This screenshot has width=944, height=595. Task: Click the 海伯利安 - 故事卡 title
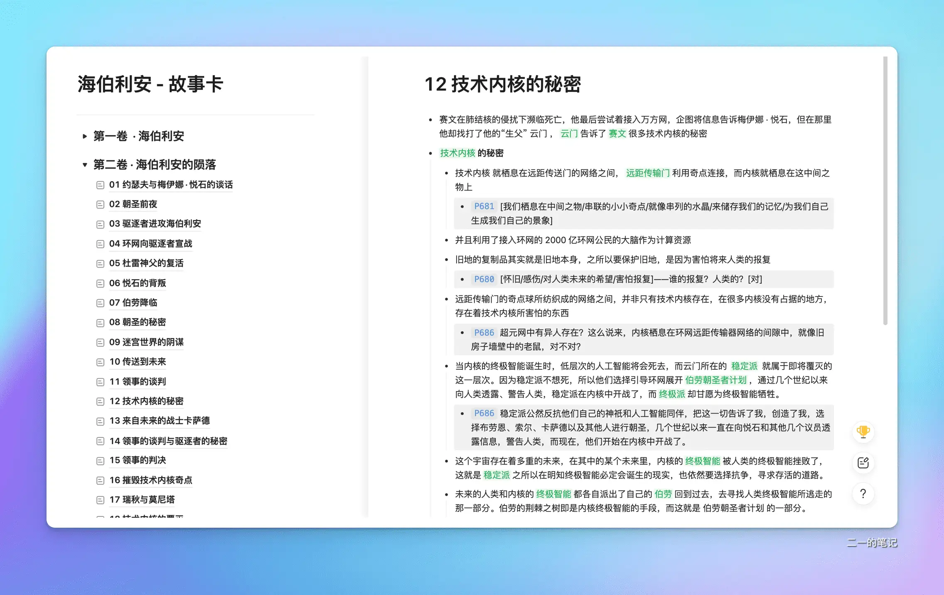(x=150, y=84)
